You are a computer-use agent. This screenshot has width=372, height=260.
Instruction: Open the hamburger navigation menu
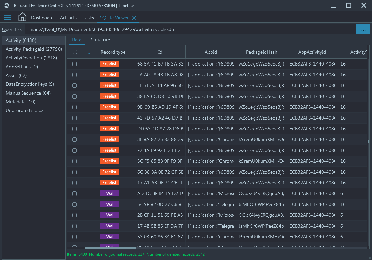[x=7, y=17]
